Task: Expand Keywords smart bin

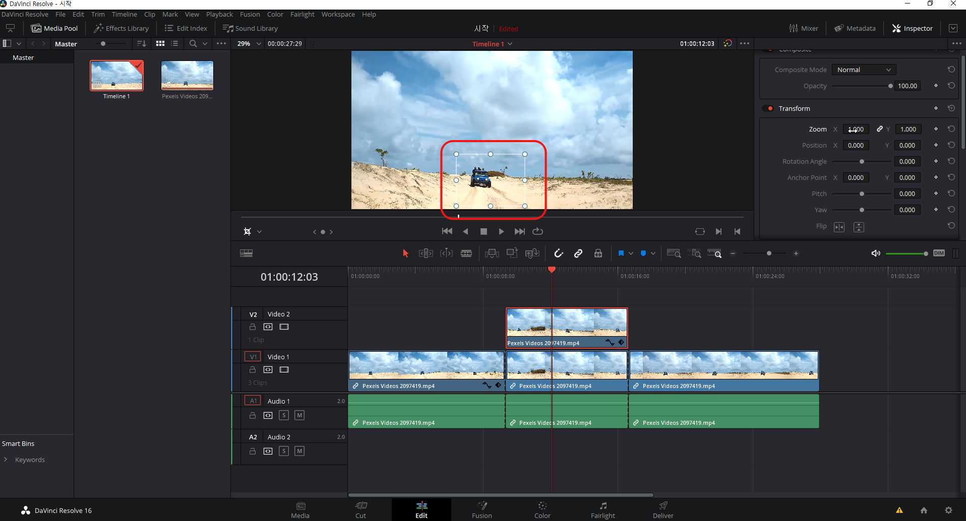Action: [6, 460]
